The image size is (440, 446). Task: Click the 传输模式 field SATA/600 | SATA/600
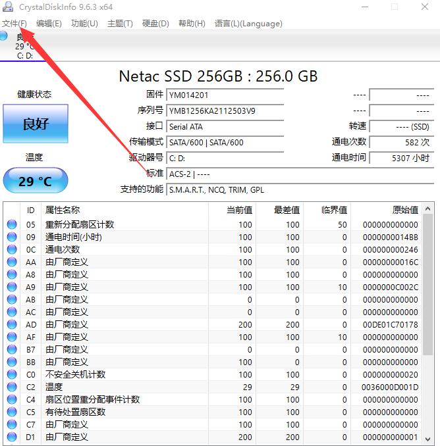tap(225, 142)
